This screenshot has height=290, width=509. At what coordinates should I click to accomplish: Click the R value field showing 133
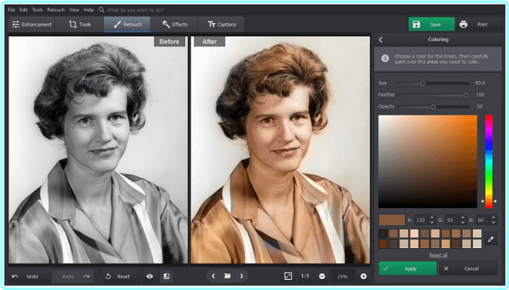tap(421, 220)
